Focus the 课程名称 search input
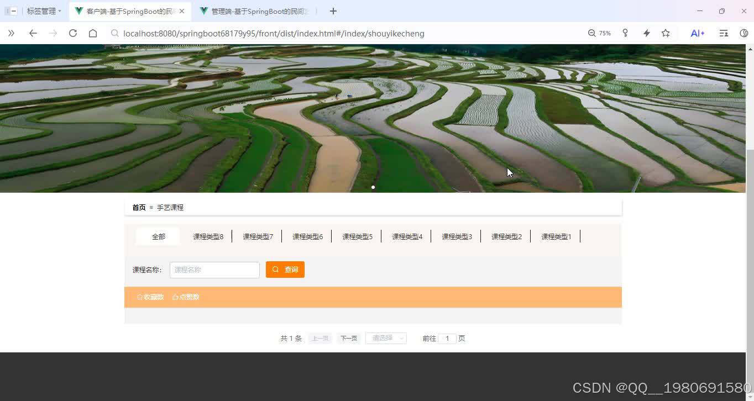The image size is (754, 401). click(214, 270)
